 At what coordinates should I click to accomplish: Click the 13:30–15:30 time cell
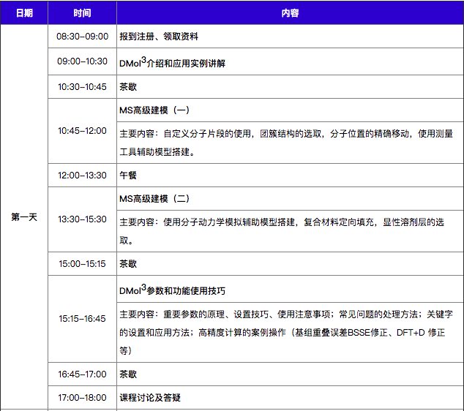coord(82,219)
